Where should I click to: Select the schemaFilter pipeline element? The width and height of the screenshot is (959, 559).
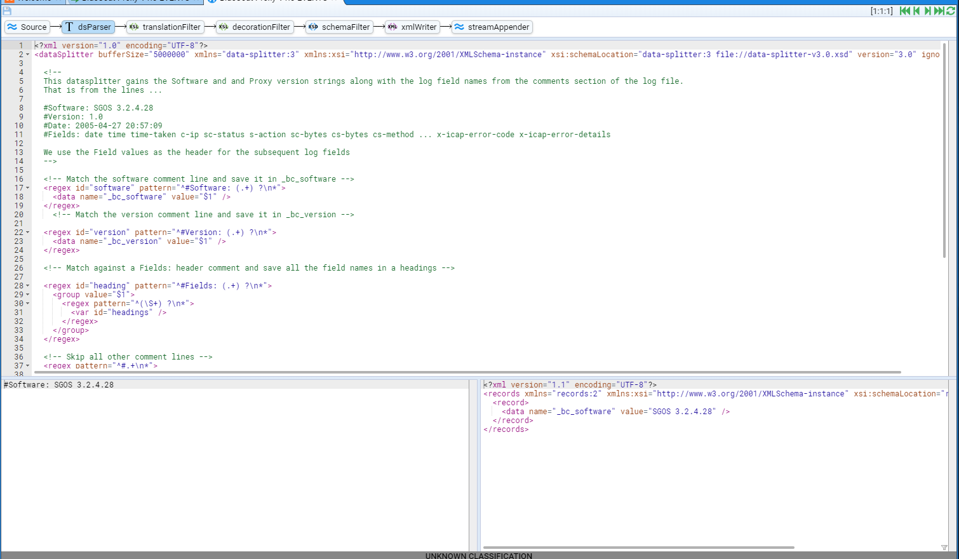point(339,27)
